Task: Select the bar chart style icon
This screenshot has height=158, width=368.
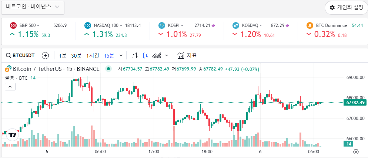Action: pos(135,56)
